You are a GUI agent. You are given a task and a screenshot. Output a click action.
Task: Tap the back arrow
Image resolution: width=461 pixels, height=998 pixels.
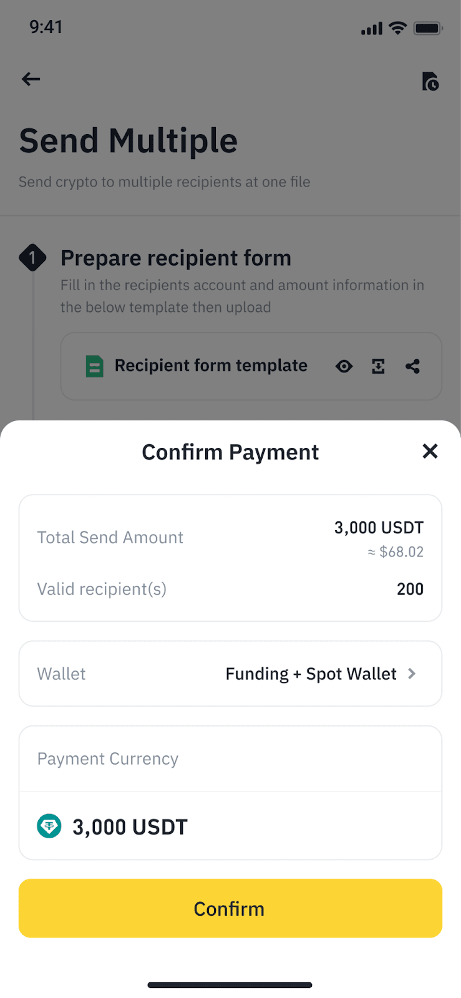[x=31, y=79]
